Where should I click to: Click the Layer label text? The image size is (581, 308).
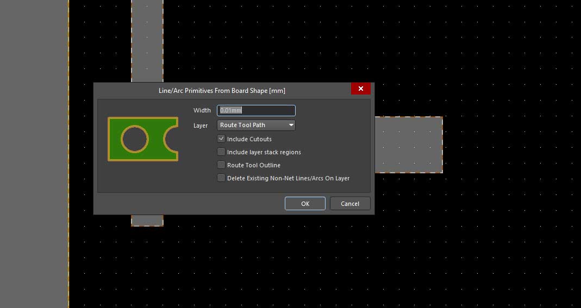(201, 125)
